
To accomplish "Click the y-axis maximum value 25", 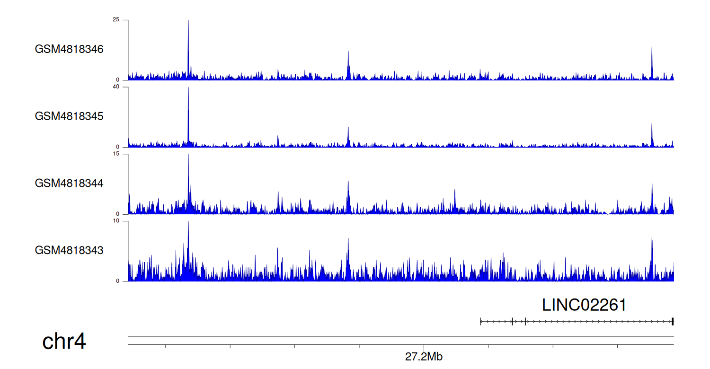I will pyautogui.click(x=116, y=20).
